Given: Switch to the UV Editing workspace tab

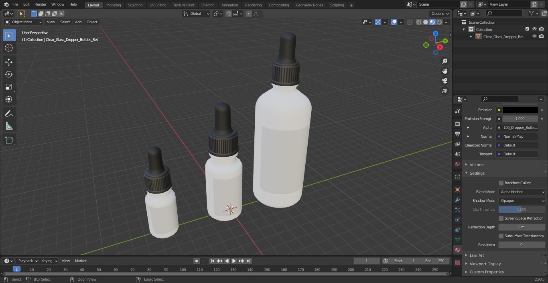Looking at the screenshot, I should (158, 5).
